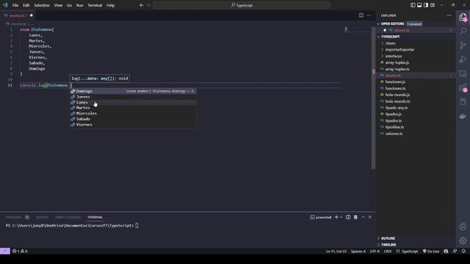Open the Edit menu
The image size is (470, 264).
pyautogui.click(x=26, y=5)
